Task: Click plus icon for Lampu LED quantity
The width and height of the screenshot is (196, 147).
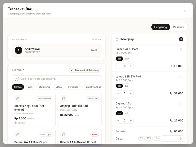Action: 131,93
